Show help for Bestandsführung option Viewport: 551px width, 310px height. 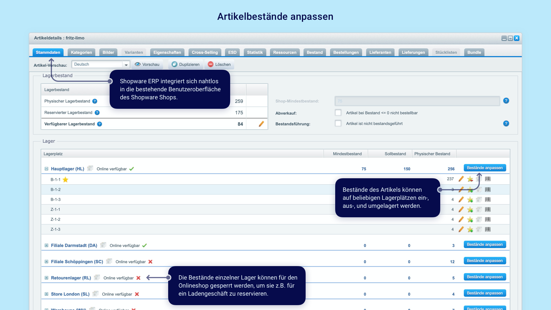[x=506, y=123]
